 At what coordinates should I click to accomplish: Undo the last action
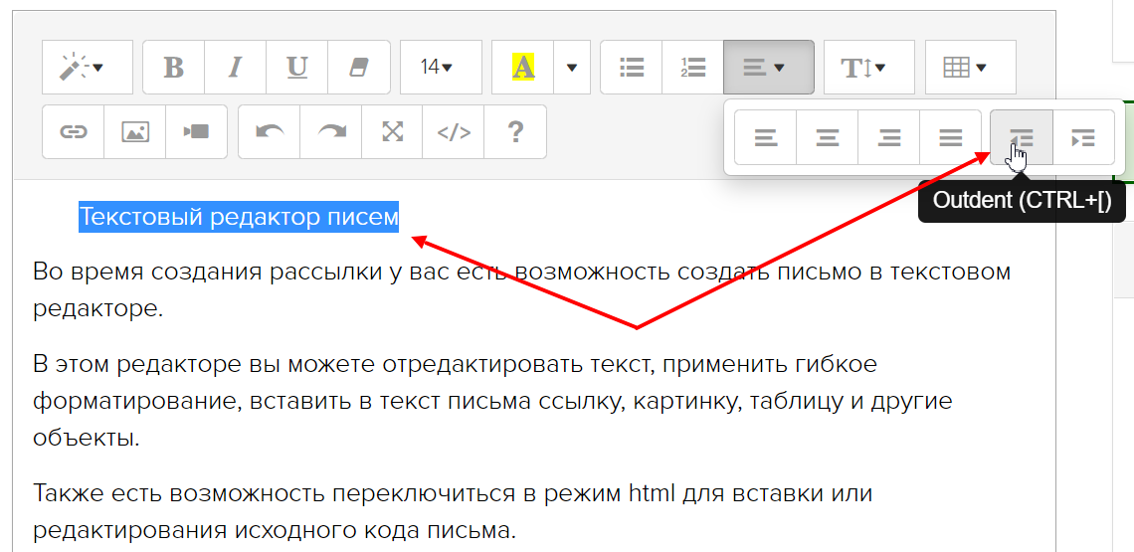click(270, 131)
